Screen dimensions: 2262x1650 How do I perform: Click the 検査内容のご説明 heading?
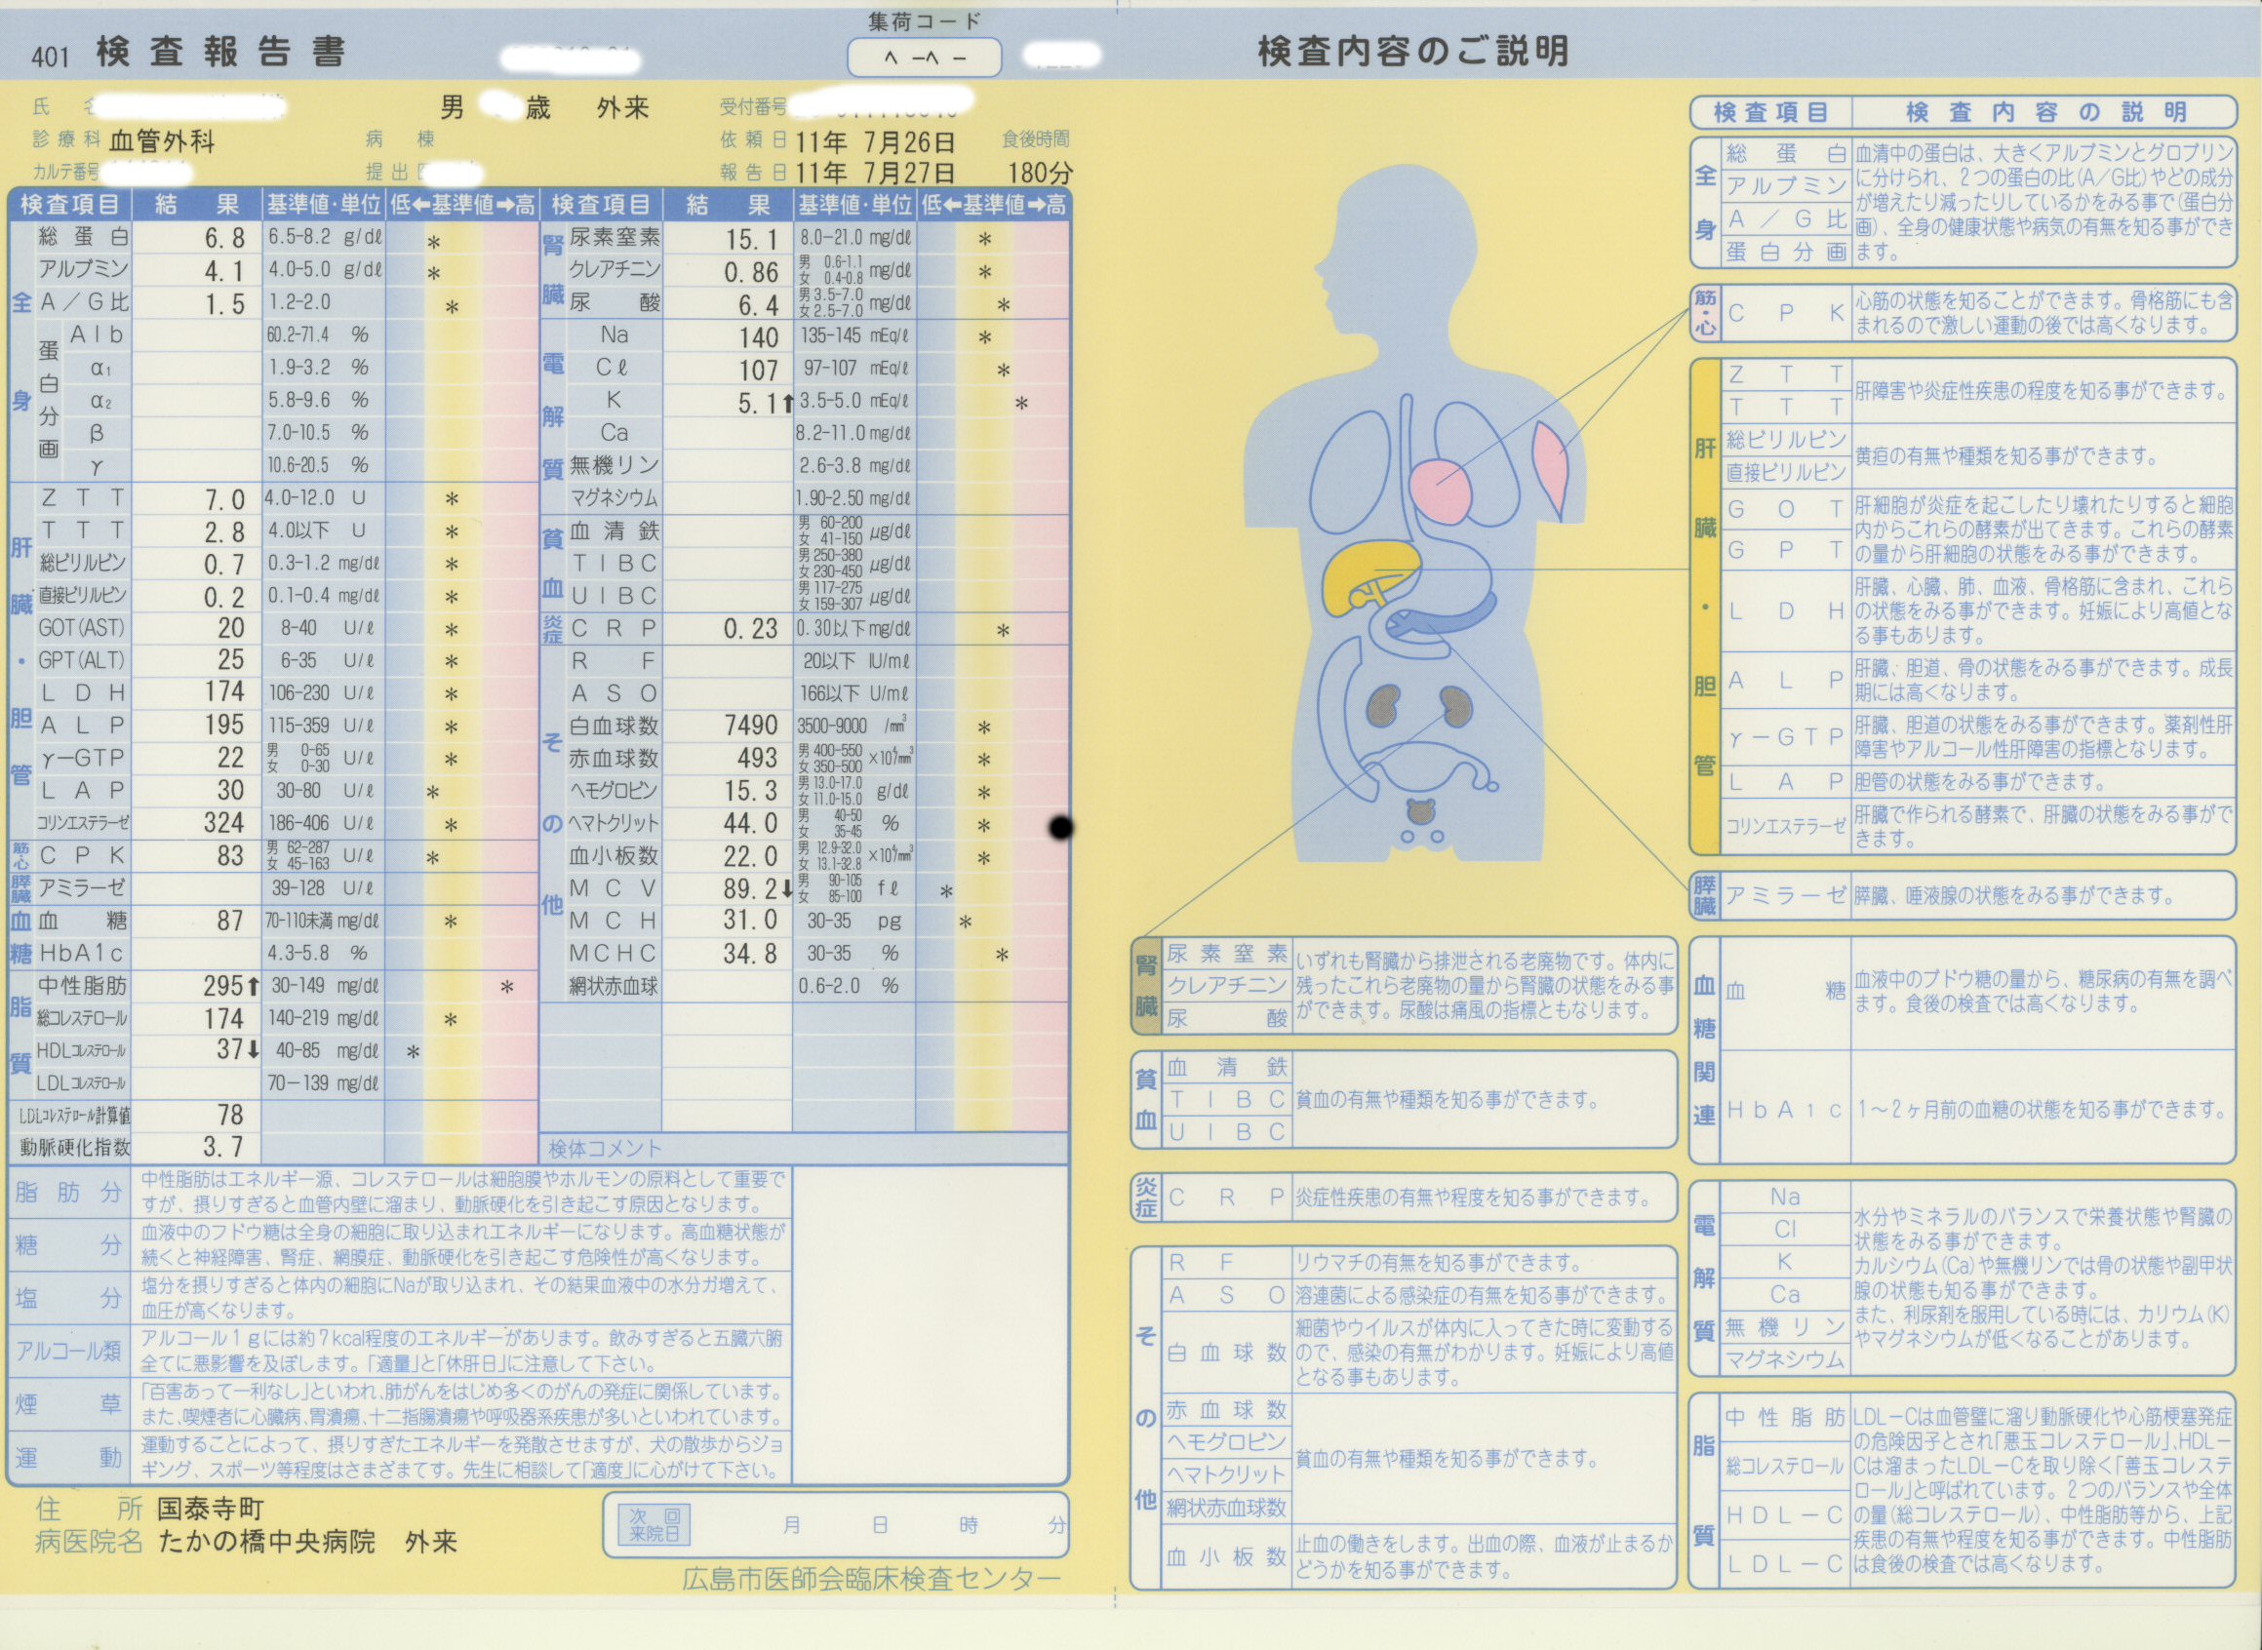pyautogui.click(x=1412, y=52)
